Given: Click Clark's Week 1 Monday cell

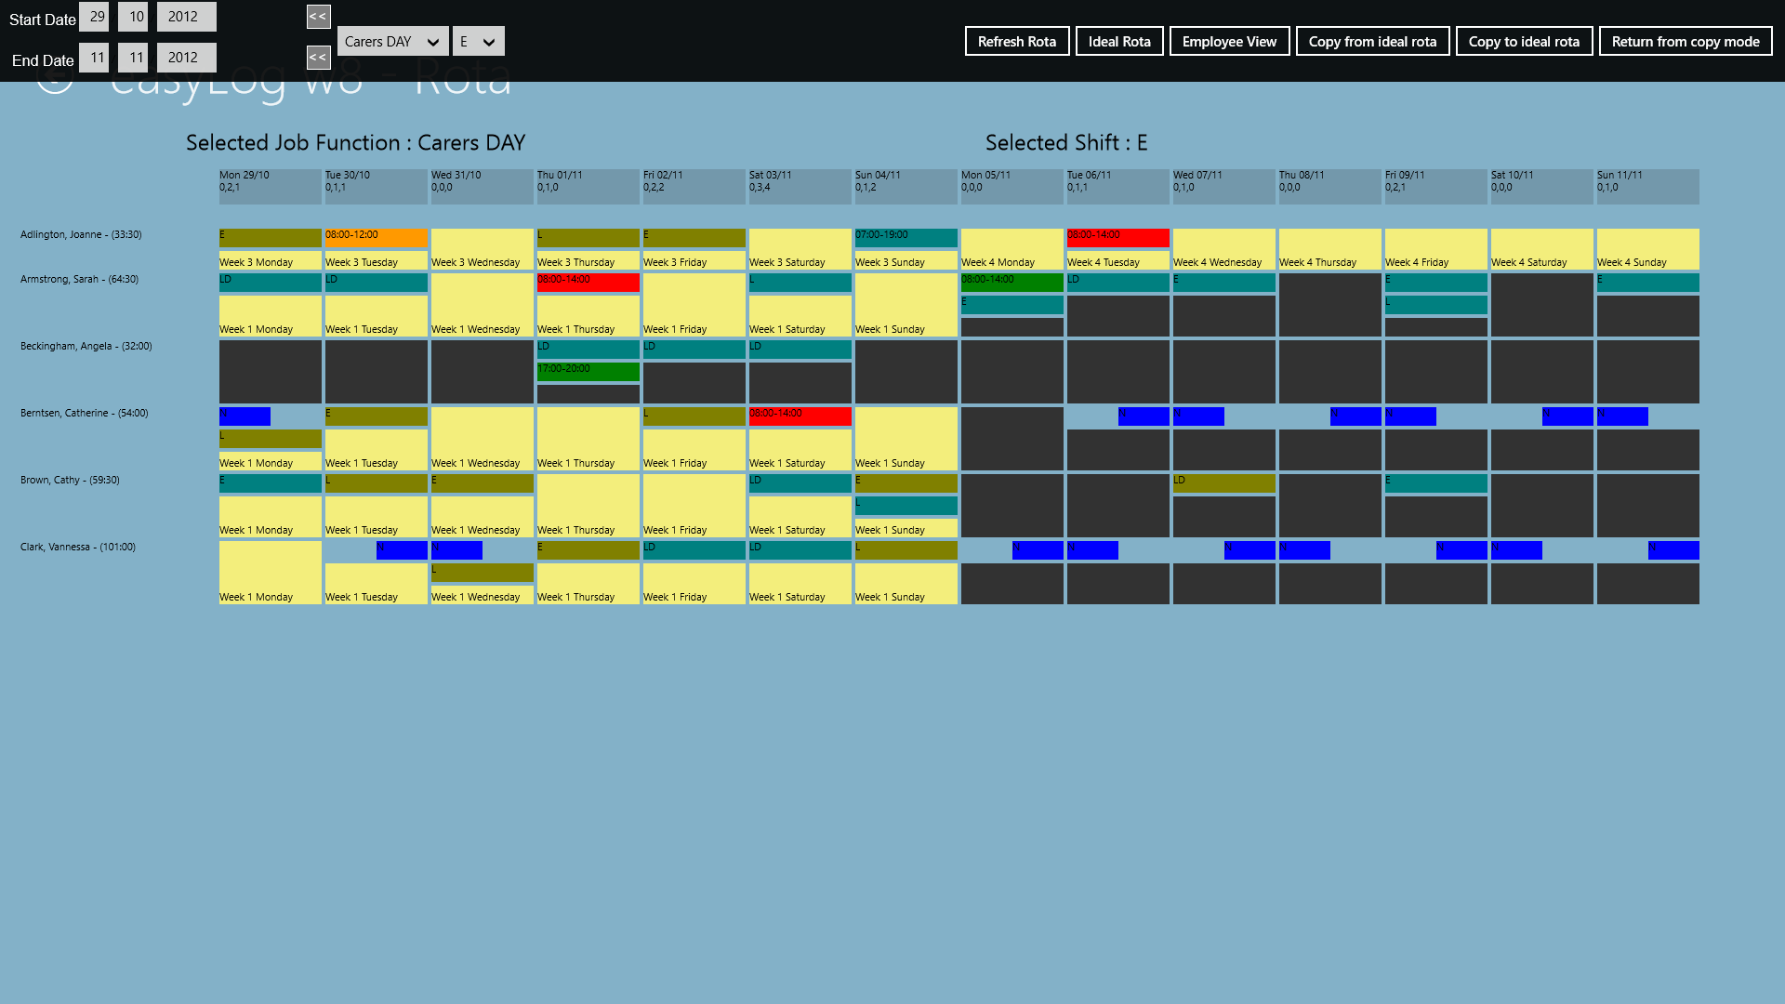Looking at the screenshot, I should 271,573.
